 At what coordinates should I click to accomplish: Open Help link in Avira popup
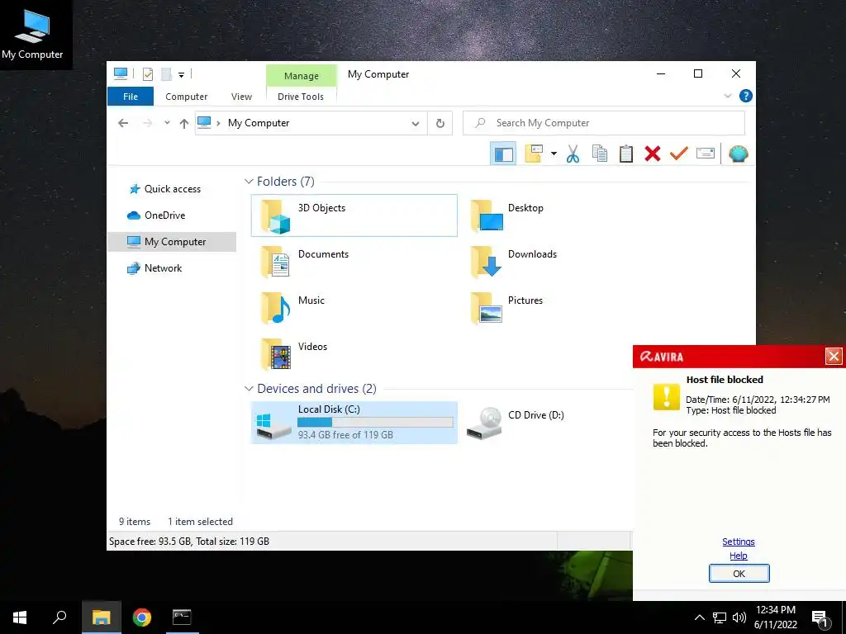point(738,556)
